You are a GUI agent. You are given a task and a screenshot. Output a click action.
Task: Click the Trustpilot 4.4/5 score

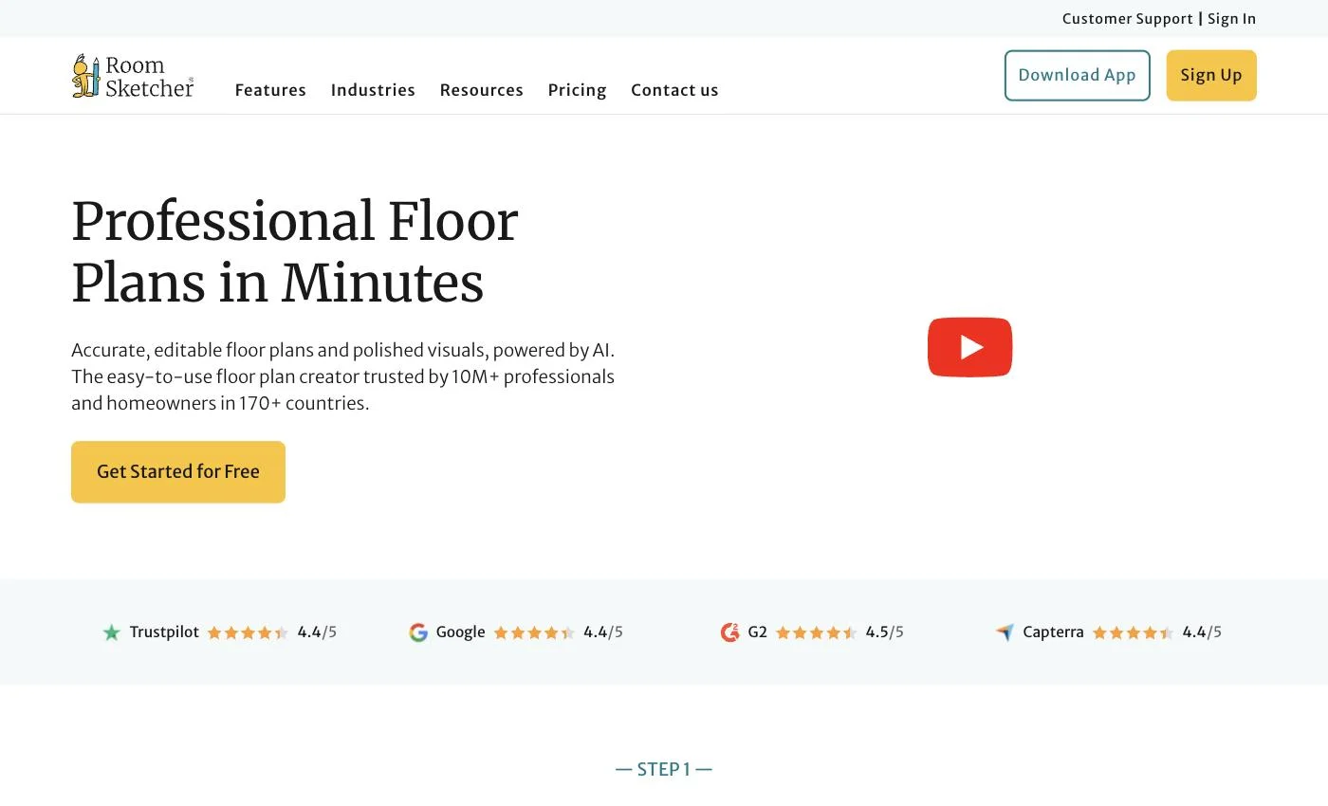317,632
